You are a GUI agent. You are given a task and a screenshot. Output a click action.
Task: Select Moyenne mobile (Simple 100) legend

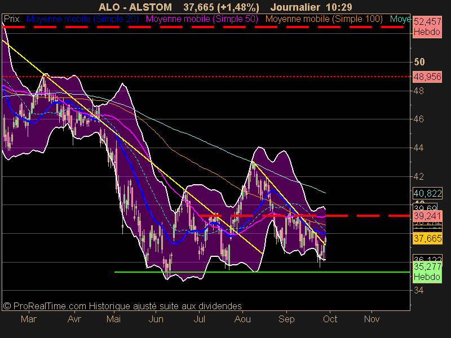pos(324,19)
